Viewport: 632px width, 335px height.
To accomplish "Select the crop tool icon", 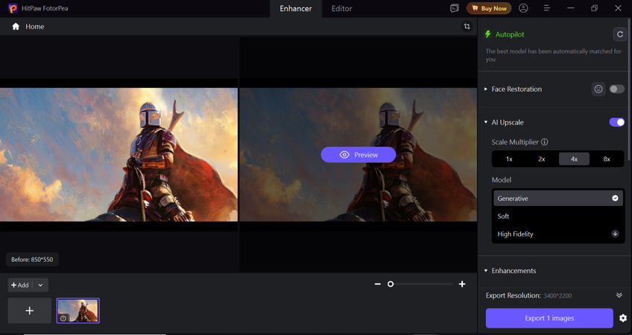I will (467, 27).
